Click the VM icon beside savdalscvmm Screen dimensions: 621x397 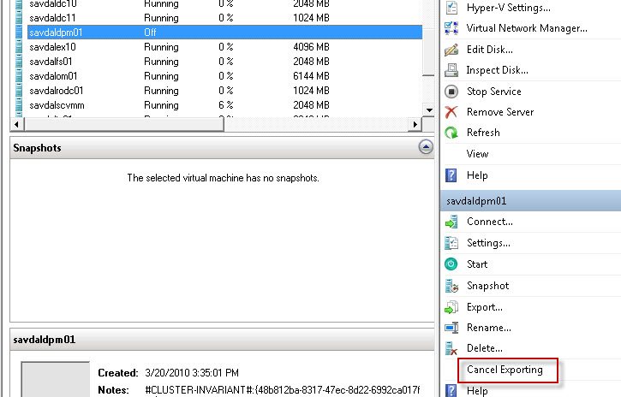coord(19,105)
